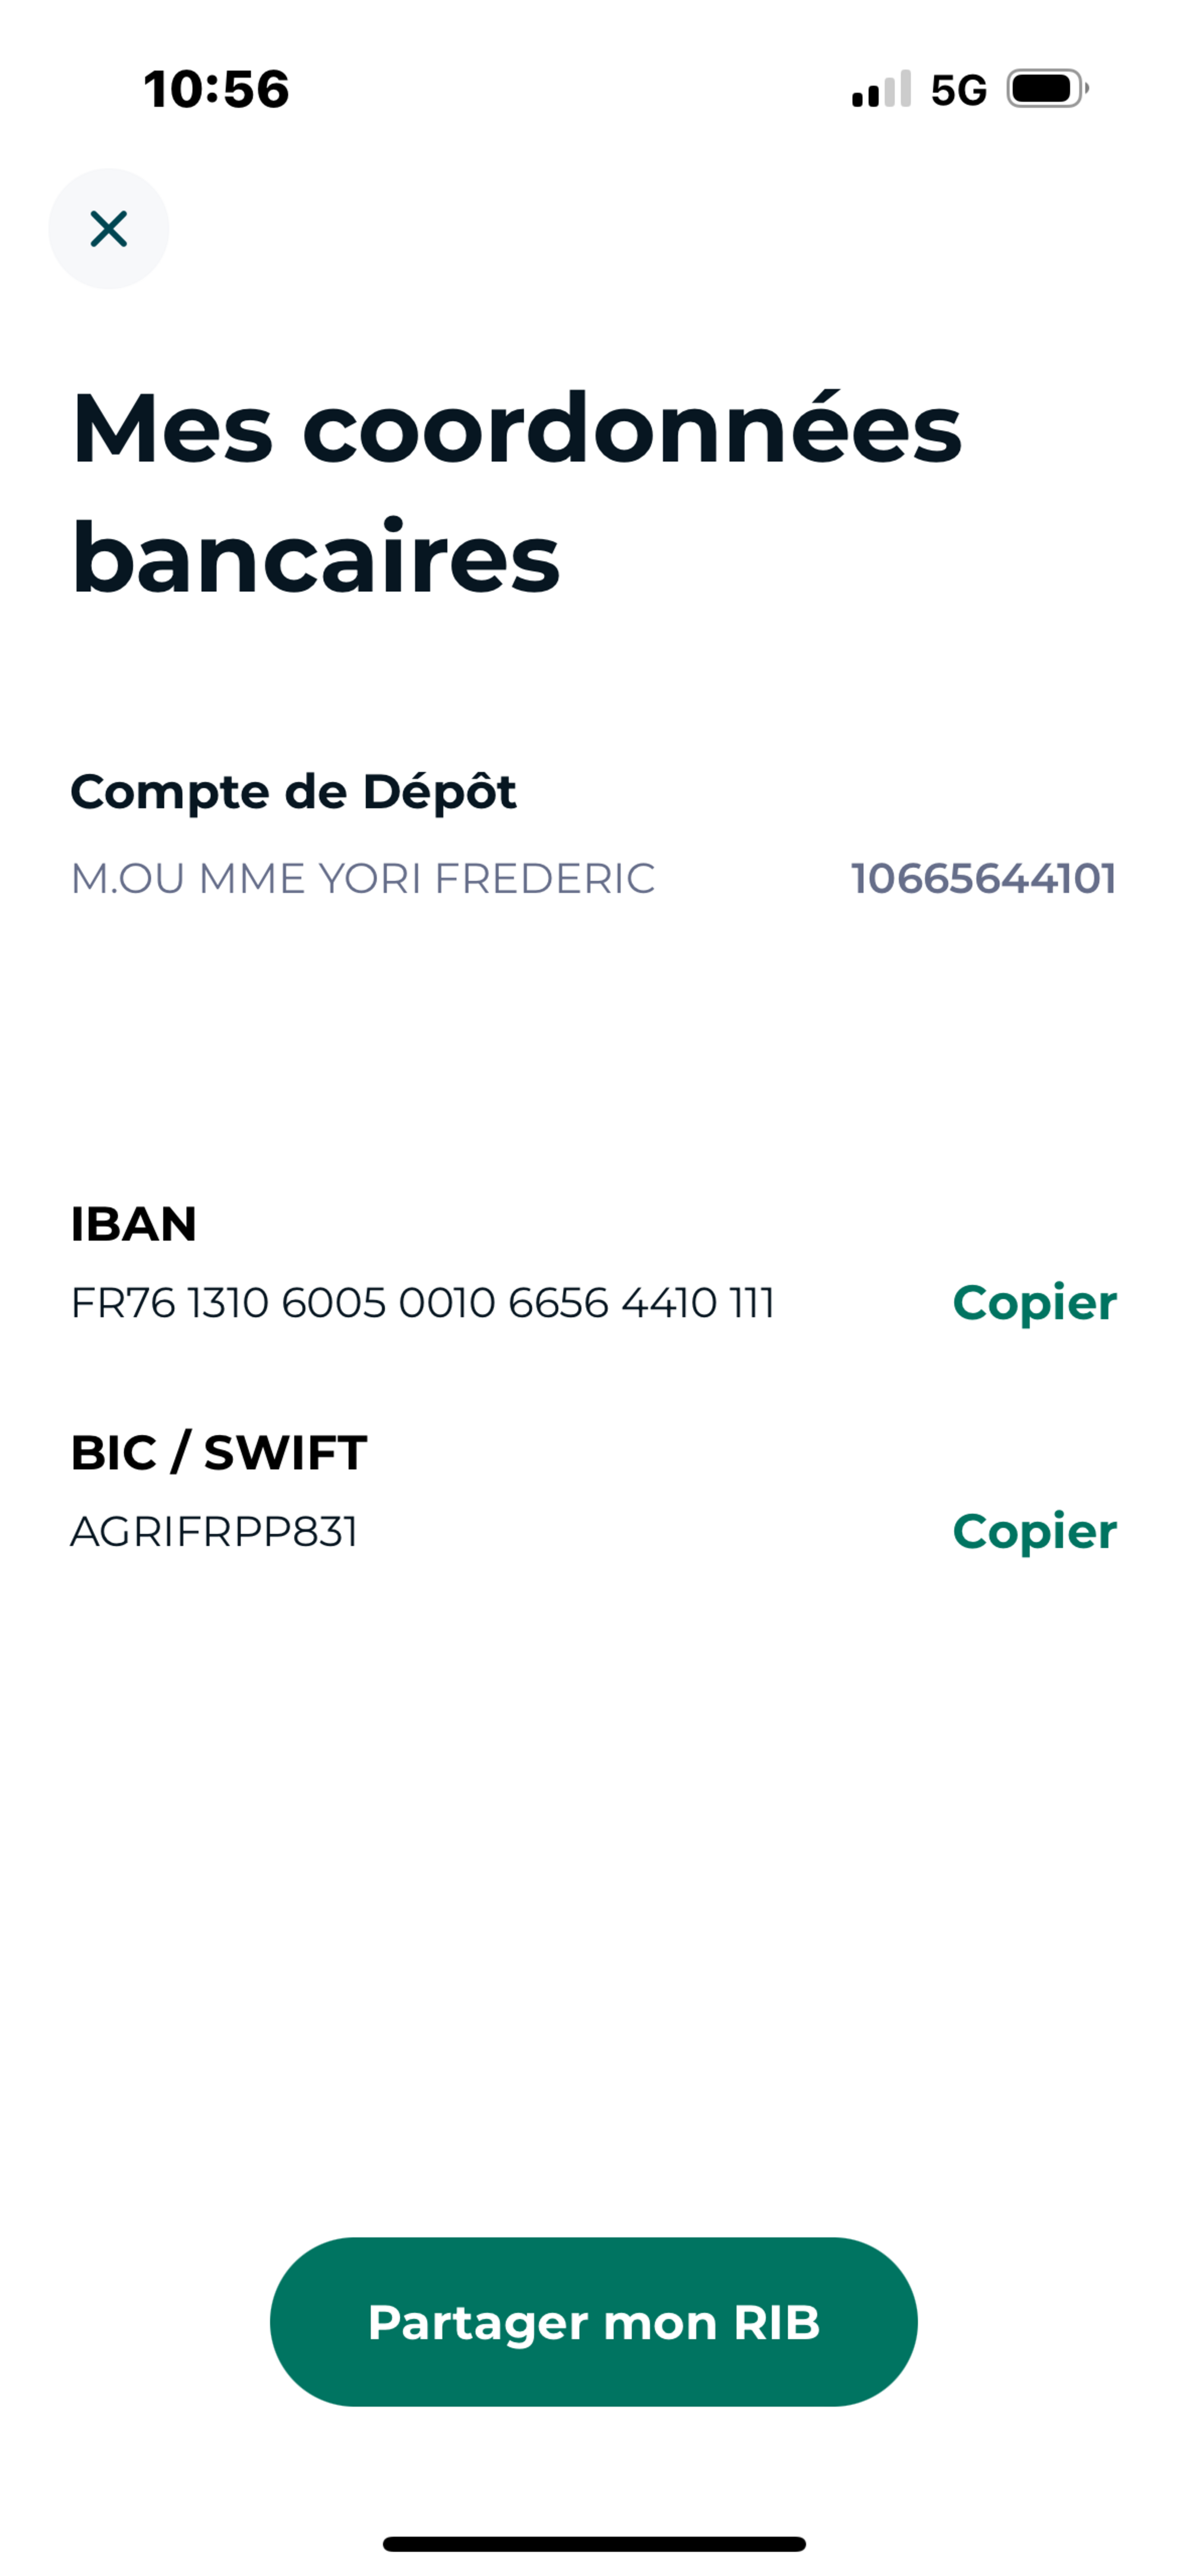Tap the battery status icon
The width and height of the screenshot is (1188, 2576).
click(1047, 89)
